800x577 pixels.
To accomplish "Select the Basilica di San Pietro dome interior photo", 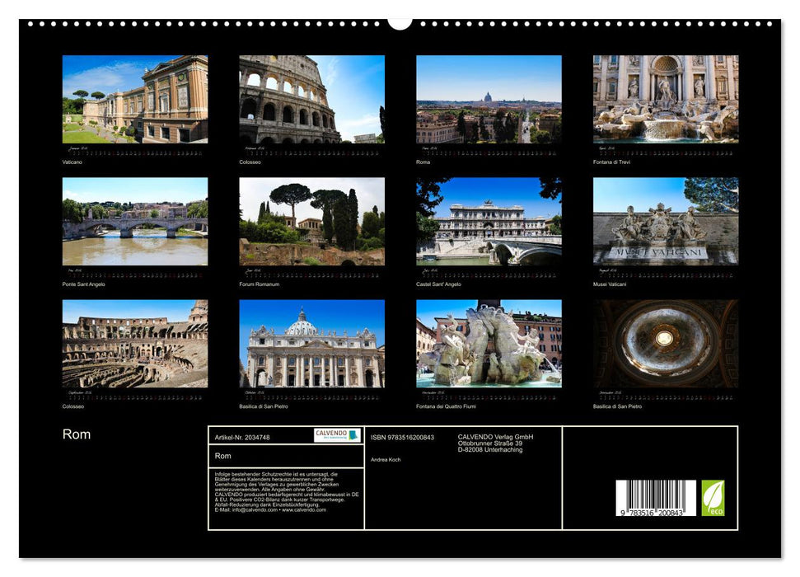I will coord(666,344).
